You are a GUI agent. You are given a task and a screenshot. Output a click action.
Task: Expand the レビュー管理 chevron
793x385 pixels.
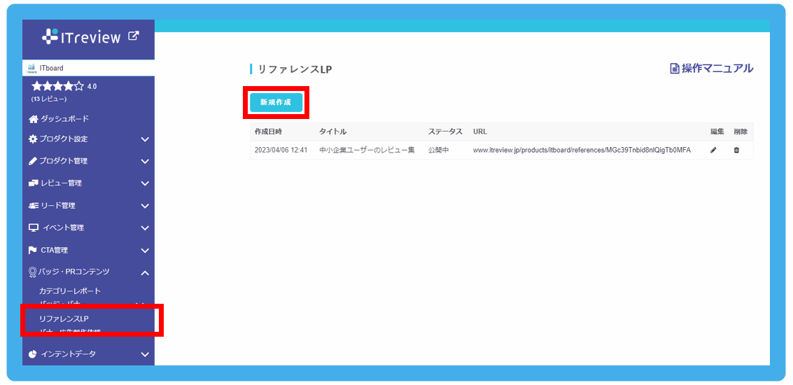pyautogui.click(x=145, y=183)
